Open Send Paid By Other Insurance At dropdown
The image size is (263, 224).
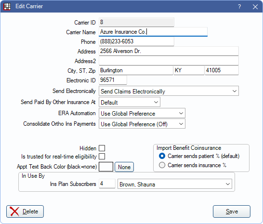pos(130,102)
